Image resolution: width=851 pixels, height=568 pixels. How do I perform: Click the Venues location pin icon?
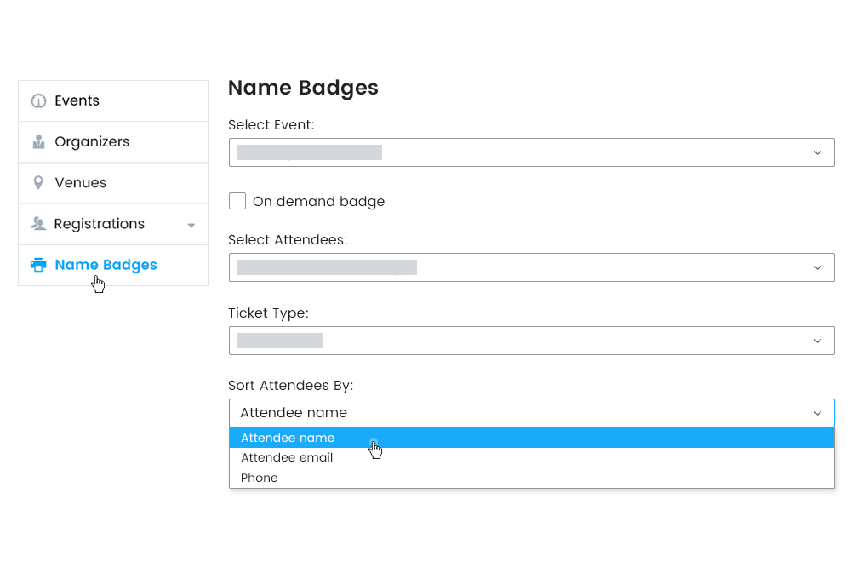(x=38, y=182)
